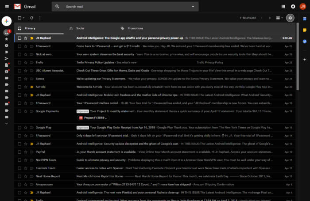The image size is (310, 201).
Task: Select the Sonos email checkbox
Action: pos(19,79)
